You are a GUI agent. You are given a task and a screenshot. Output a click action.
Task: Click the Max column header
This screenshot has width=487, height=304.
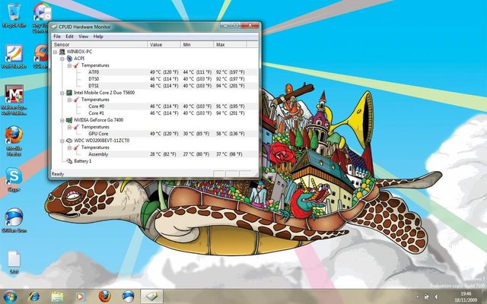(x=230, y=45)
